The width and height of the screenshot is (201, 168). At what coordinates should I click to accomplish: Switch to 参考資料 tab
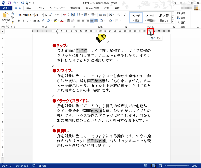[x=75, y=8]
